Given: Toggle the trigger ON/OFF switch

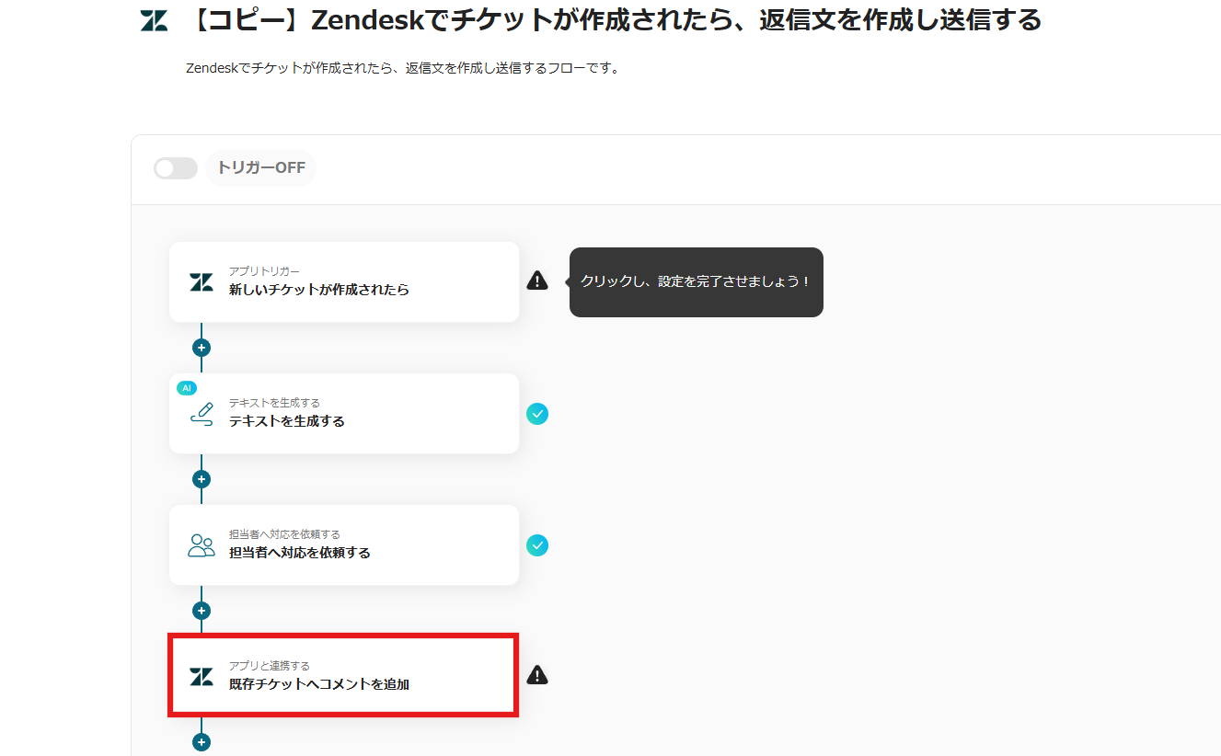Looking at the screenshot, I should [x=175, y=168].
